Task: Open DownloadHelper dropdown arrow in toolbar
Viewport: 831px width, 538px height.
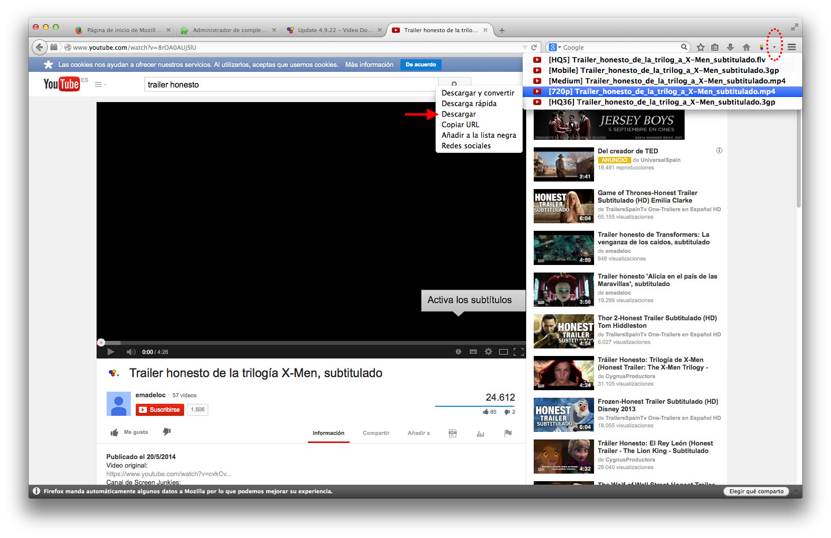Action: pos(774,47)
